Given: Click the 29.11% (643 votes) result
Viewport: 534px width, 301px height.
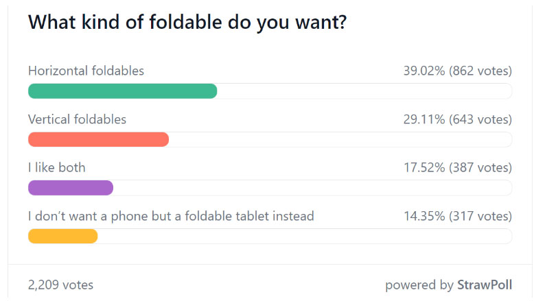Looking at the screenshot, I should pos(457,119).
